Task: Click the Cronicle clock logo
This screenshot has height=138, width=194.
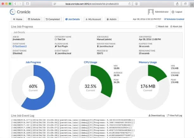Action: (13, 12)
